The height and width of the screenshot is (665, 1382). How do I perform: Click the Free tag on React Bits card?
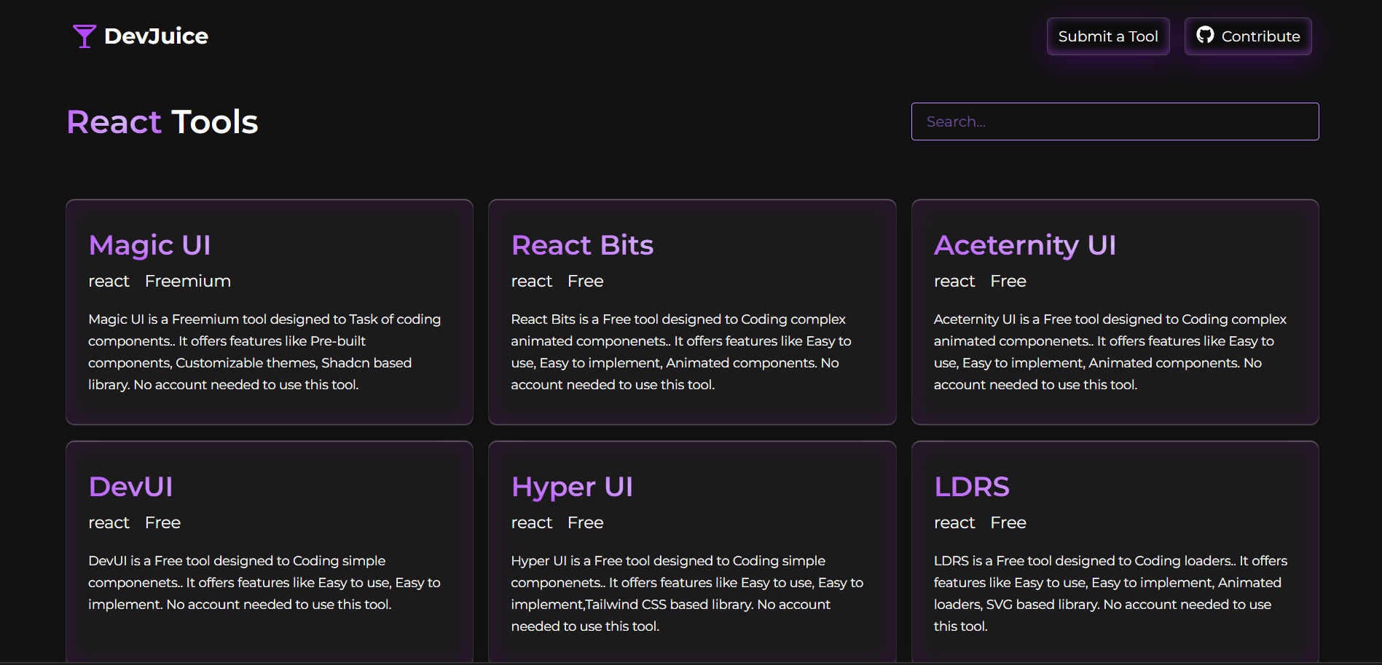click(586, 281)
